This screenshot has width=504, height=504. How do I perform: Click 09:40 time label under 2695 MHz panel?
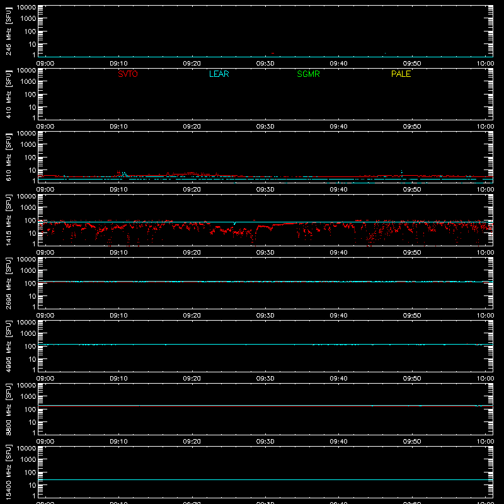(x=338, y=316)
